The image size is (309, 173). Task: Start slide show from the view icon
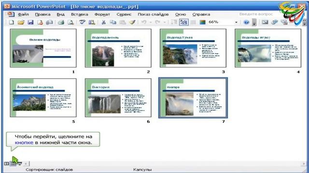[x=20, y=163]
